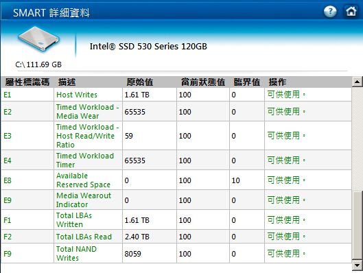363x273 pixels.
Task: Select the 當前狀態值 column header
Action: click(x=203, y=82)
